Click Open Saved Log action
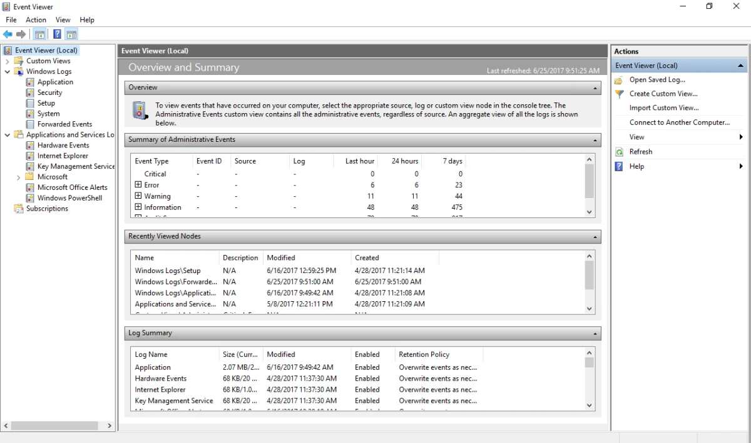751x443 pixels. click(x=656, y=79)
